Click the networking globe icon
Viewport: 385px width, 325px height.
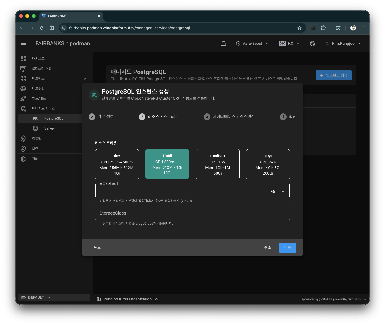pyautogui.click(x=23, y=88)
